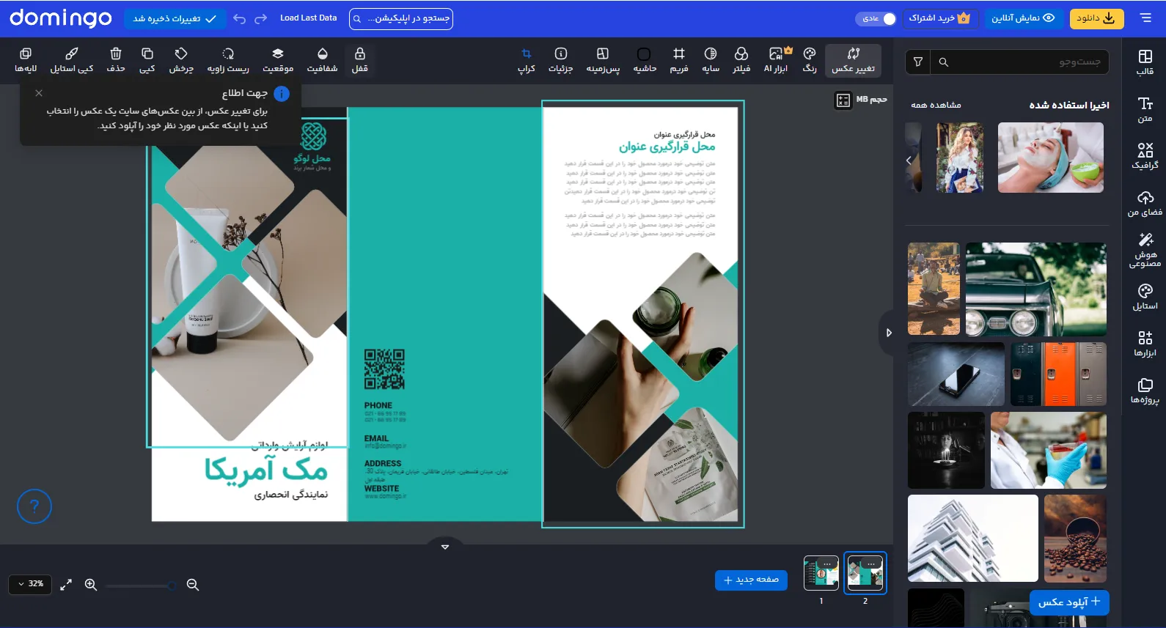
Task: Click Load Last Data
Action: click(309, 18)
